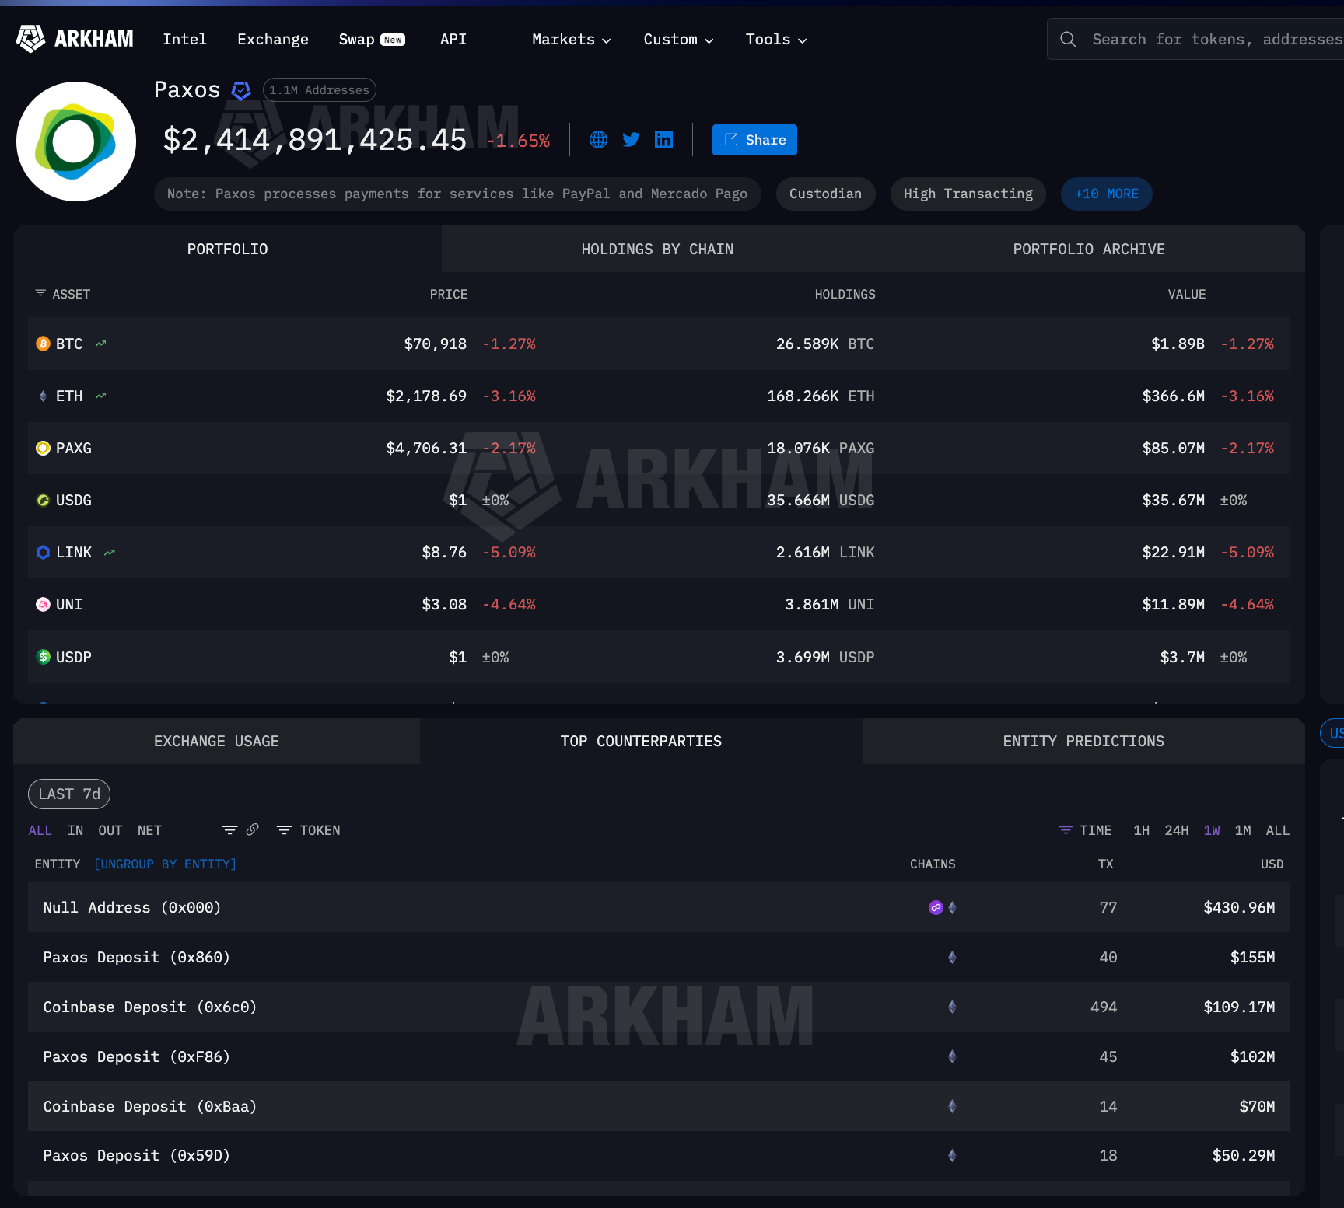Click the verified badge next to Paxos

(x=241, y=91)
